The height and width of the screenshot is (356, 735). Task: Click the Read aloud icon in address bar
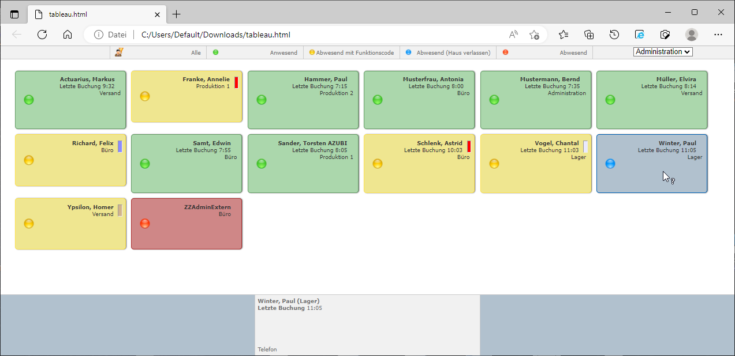[513, 35]
